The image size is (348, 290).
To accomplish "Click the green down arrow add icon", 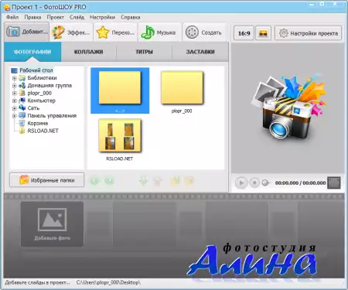I will [143, 181].
